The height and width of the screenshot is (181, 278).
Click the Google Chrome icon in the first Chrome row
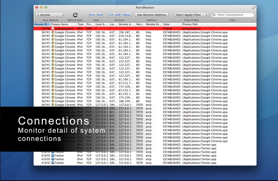pyautogui.click(x=53, y=32)
